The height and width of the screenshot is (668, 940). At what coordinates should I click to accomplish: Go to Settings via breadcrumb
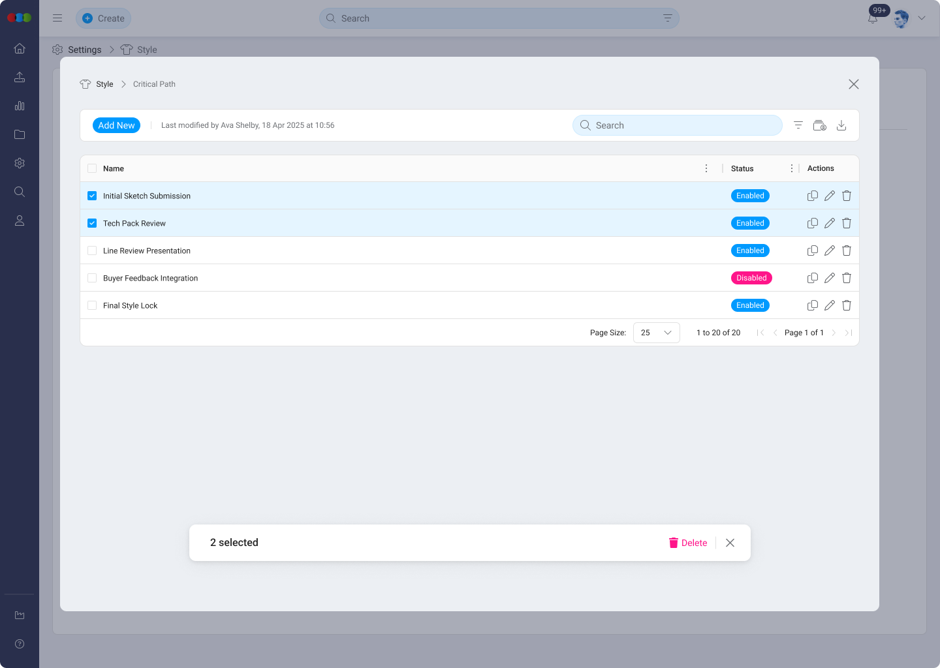(84, 50)
